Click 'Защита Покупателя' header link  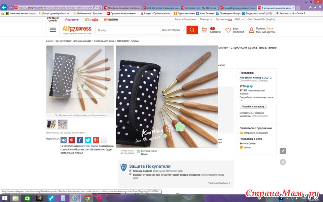(x=185, y=20)
